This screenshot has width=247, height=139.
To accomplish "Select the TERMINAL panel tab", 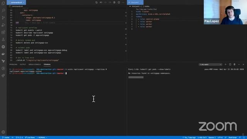I will 47,64.
